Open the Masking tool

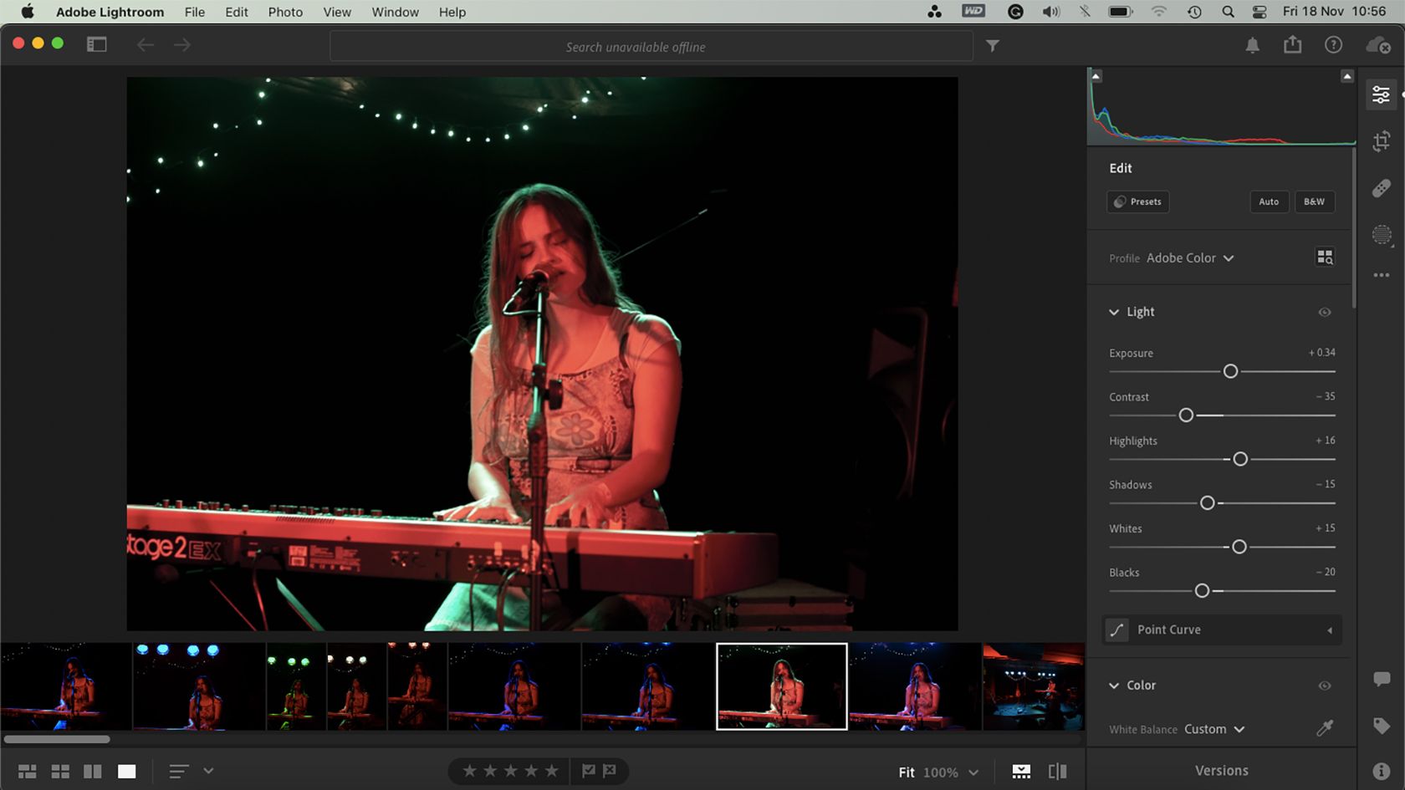[1381, 235]
